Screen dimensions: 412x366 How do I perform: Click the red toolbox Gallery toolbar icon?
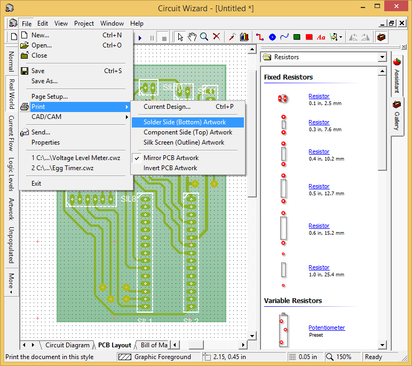coord(381,37)
